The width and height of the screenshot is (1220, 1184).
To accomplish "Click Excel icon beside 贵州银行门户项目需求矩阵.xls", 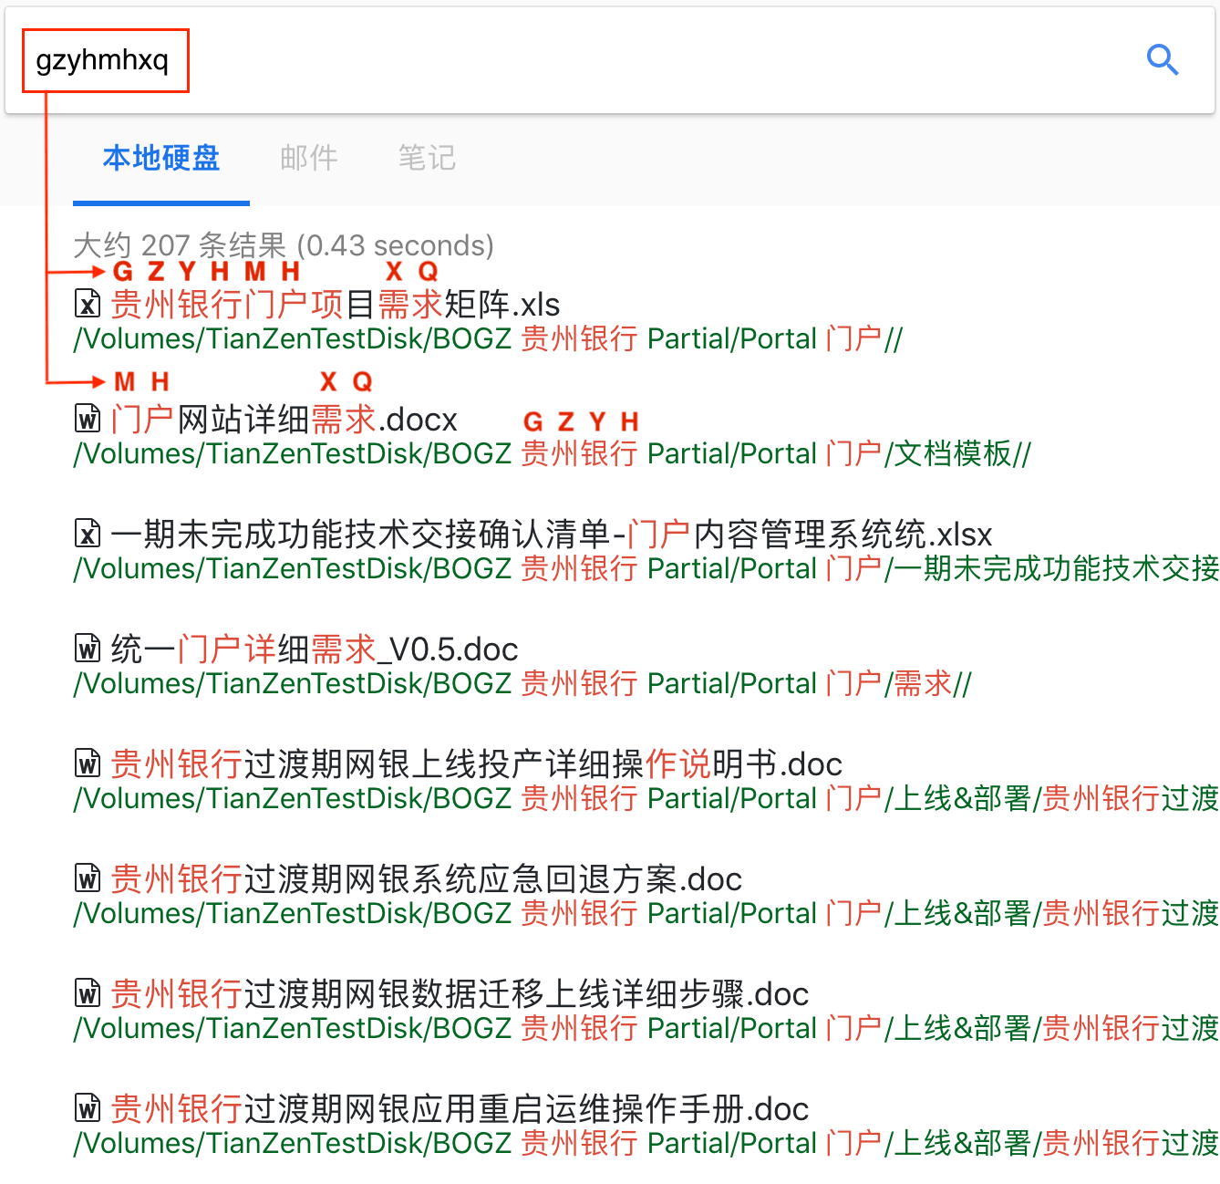I will (88, 304).
